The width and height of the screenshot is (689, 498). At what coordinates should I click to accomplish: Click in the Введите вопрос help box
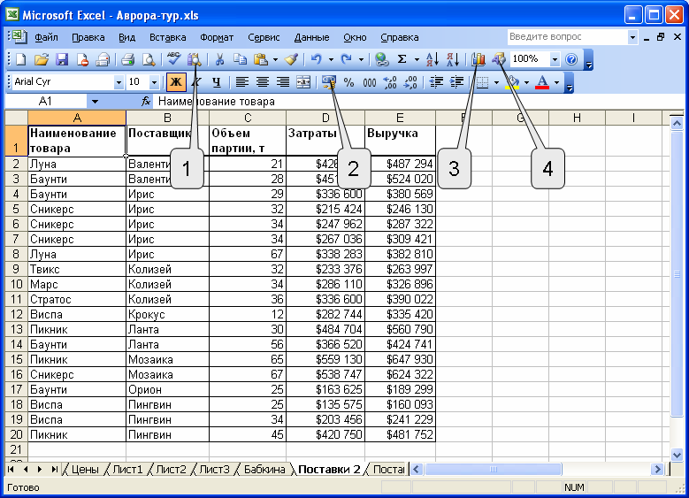(x=567, y=37)
